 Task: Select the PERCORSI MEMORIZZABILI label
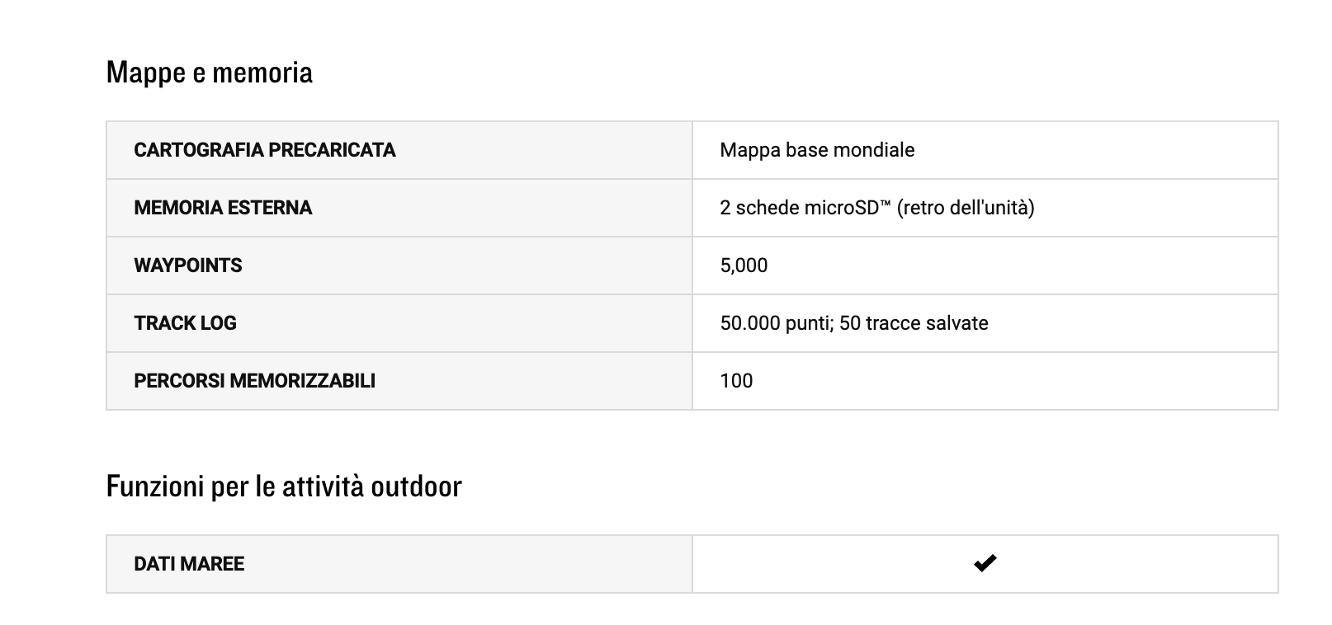coord(255,381)
